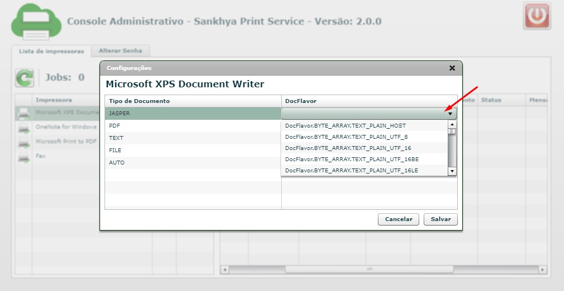Screen dimensions: 564x291
Task: Choose DocFlavor.BYTE_ARRAY.TEXT_PLAIN_UTF_16BE option
Action: (x=364, y=159)
